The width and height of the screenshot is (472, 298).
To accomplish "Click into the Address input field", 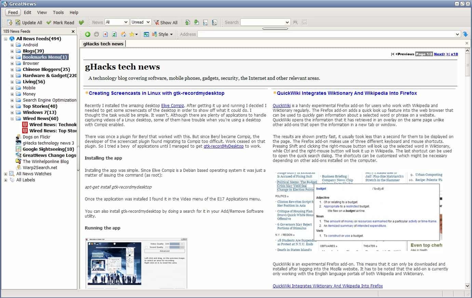I will [x=326, y=34].
